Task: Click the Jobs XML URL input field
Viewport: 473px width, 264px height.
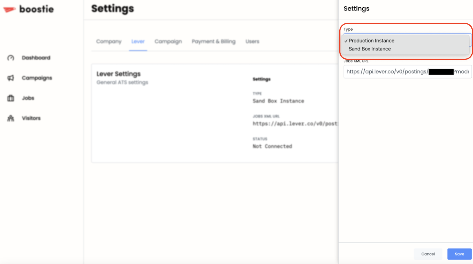Action: [407, 72]
